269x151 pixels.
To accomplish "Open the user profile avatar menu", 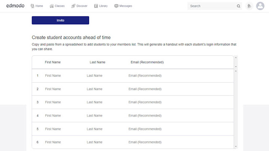I will click(260, 6).
